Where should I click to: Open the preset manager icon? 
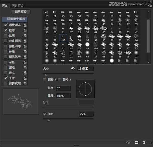click(136, 143)
